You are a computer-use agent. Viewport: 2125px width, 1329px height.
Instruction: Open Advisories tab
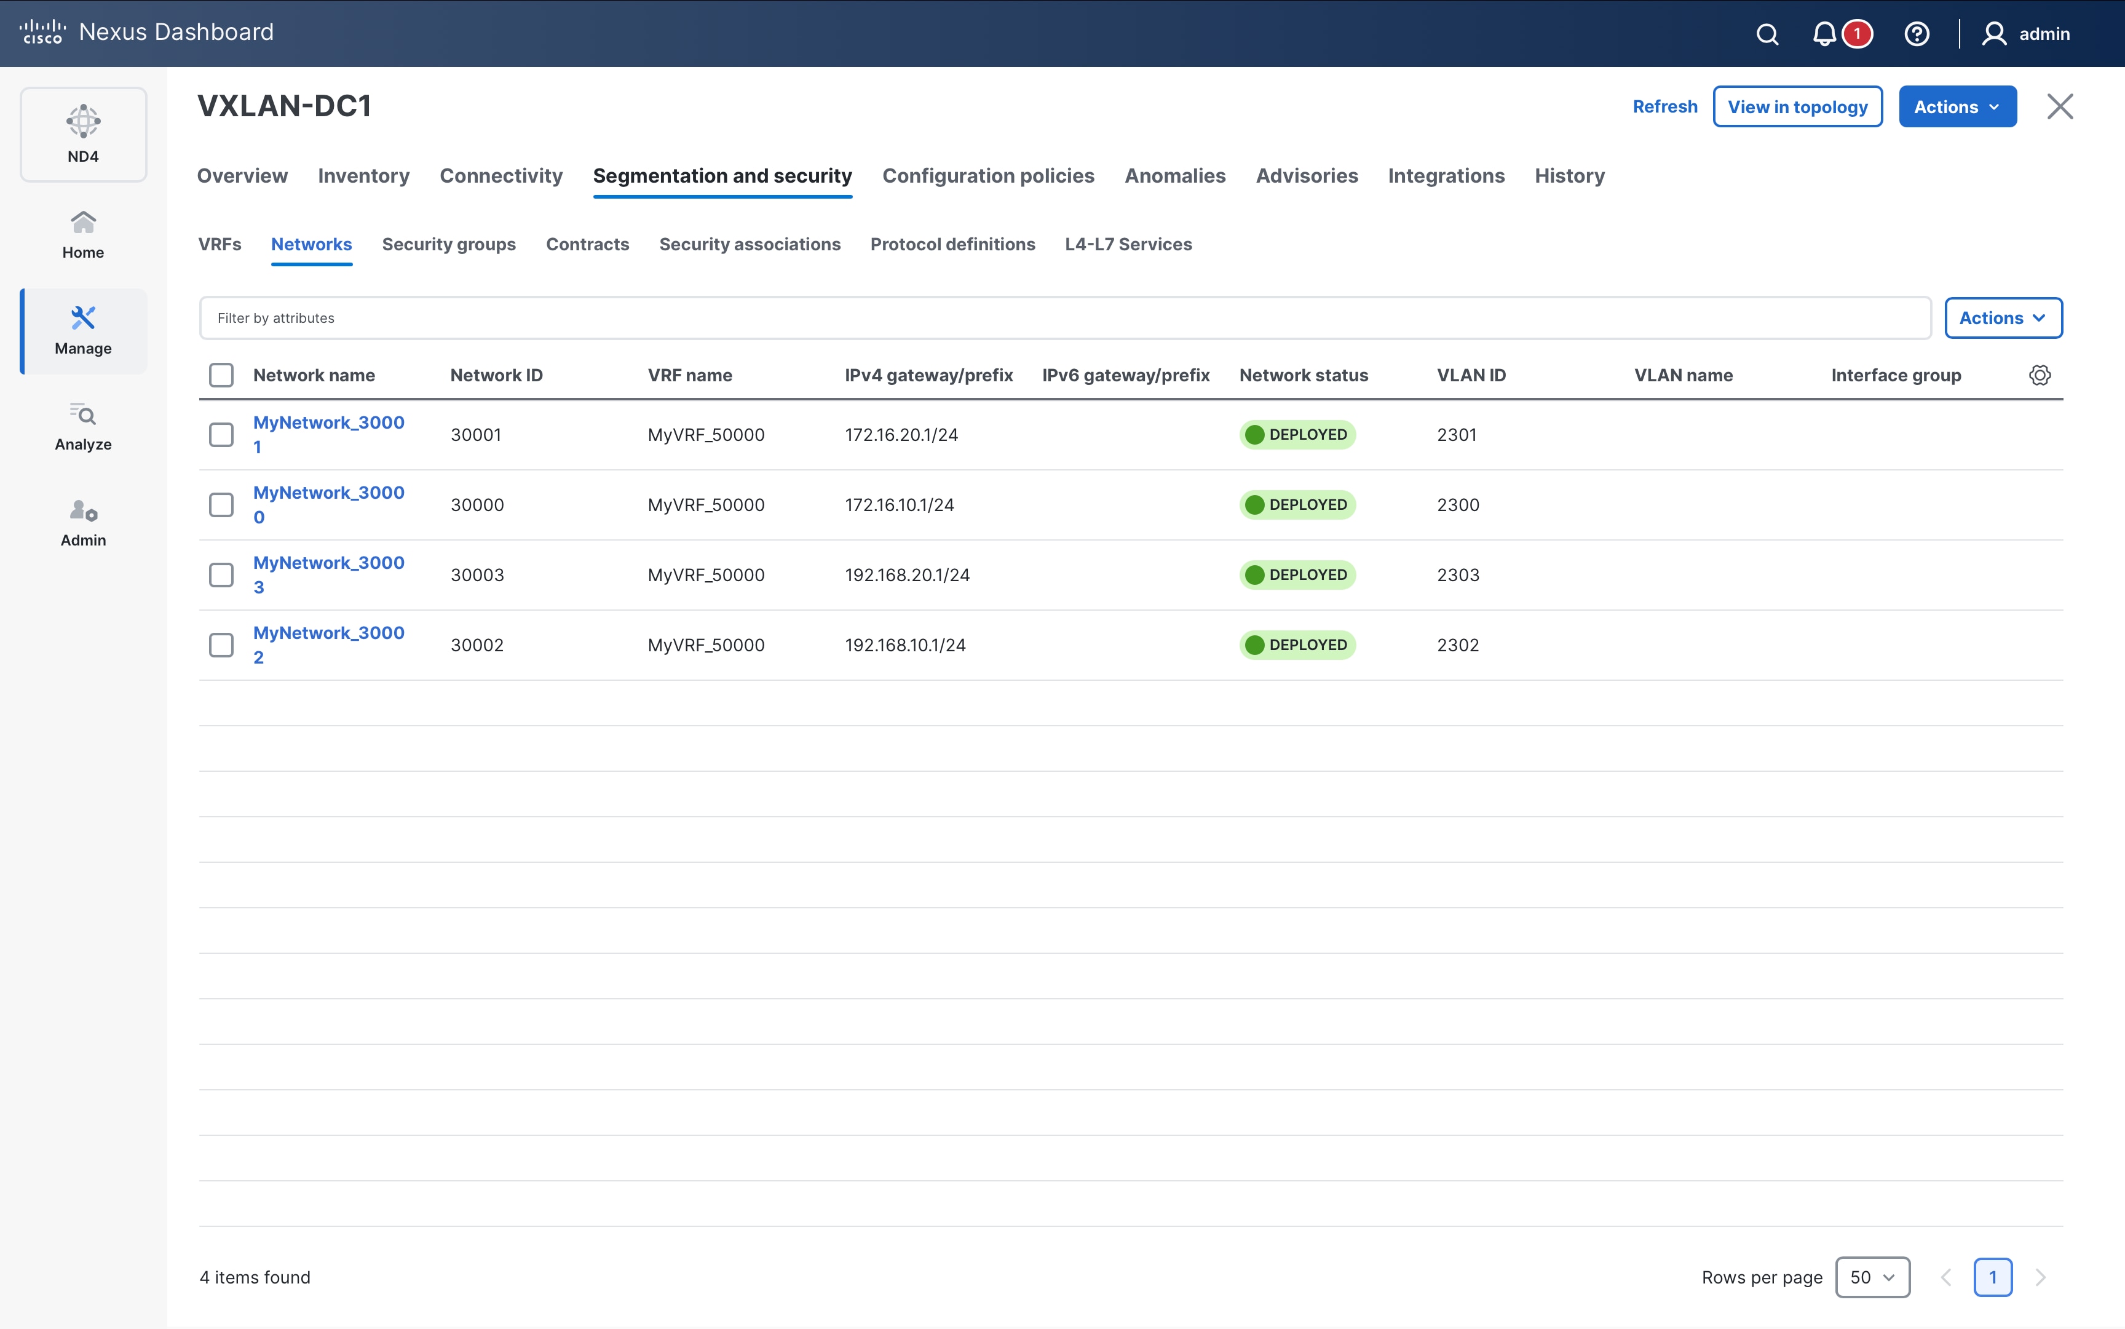(1307, 176)
